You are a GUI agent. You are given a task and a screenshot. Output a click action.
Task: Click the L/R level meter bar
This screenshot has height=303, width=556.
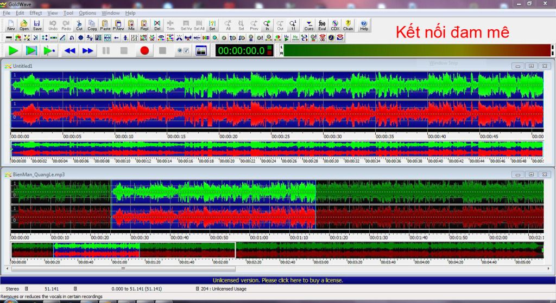[416, 50]
